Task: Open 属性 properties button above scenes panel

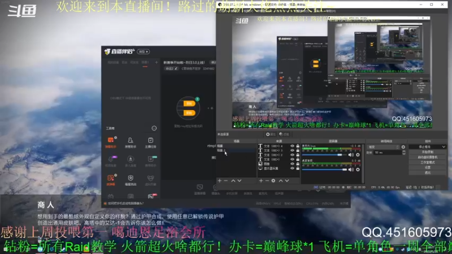Action: tap(271, 134)
